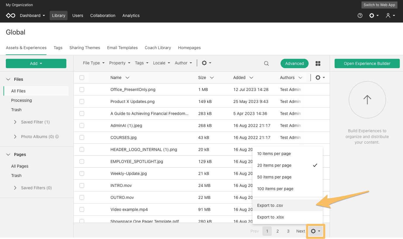Click the search magnifier icon
This screenshot has width=403, height=239.
click(x=266, y=63)
